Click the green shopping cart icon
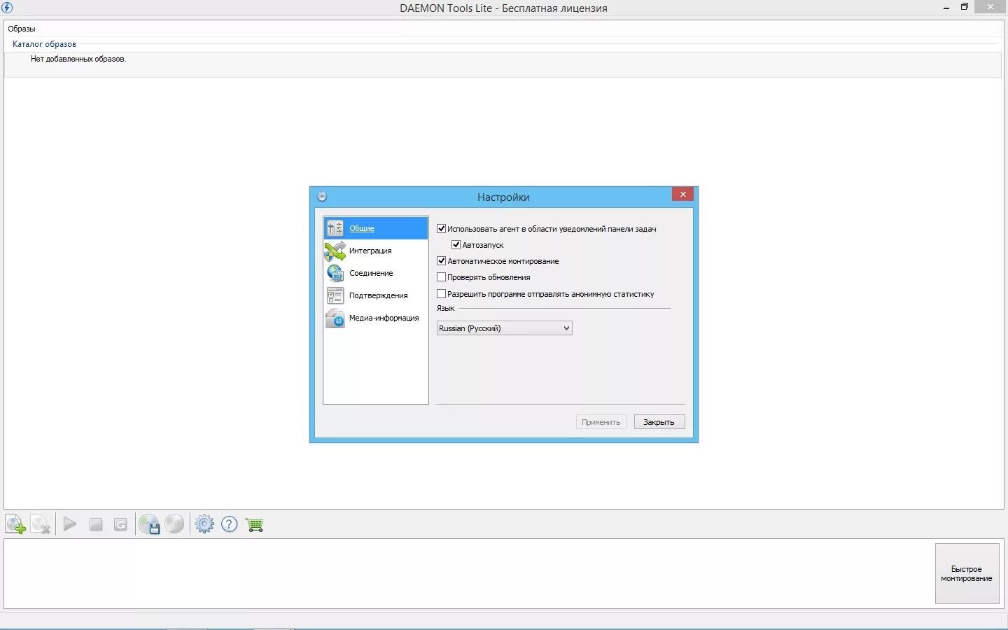Image resolution: width=1008 pixels, height=630 pixels. pos(255,524)
